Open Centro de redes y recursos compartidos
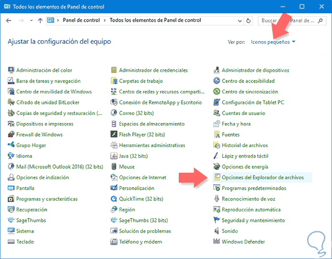The height and width of the screenshot is (259, 332). coord(162,92)
